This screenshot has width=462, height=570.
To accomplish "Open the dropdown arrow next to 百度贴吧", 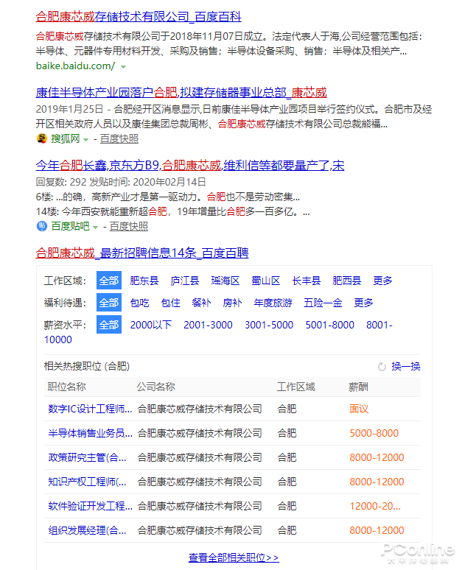I will point(95,227).
